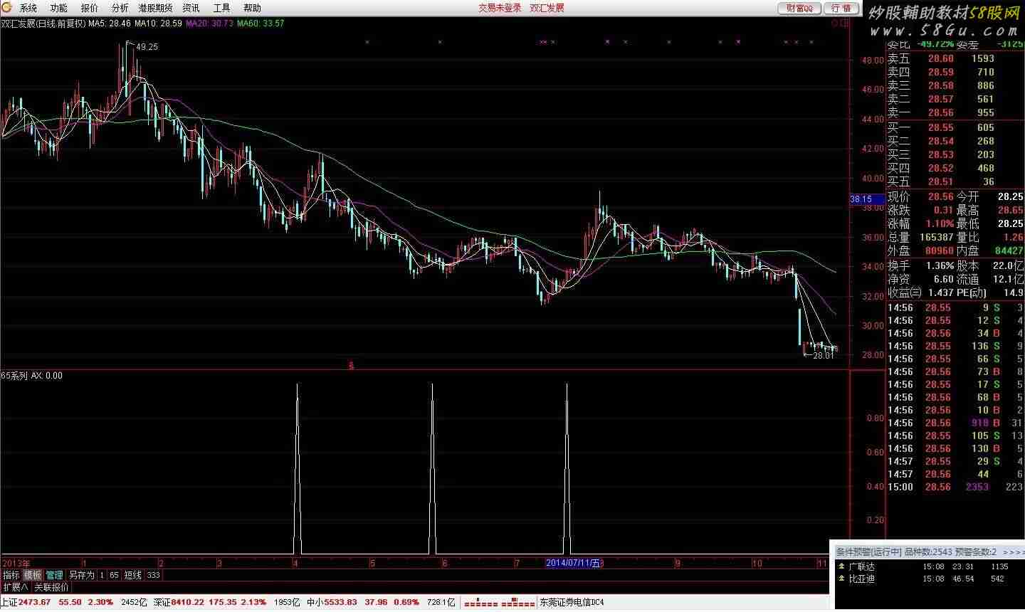Click the 2014/07/11/五 date marker on the time axis
1025x612 pixels.
tap(572, 563)
